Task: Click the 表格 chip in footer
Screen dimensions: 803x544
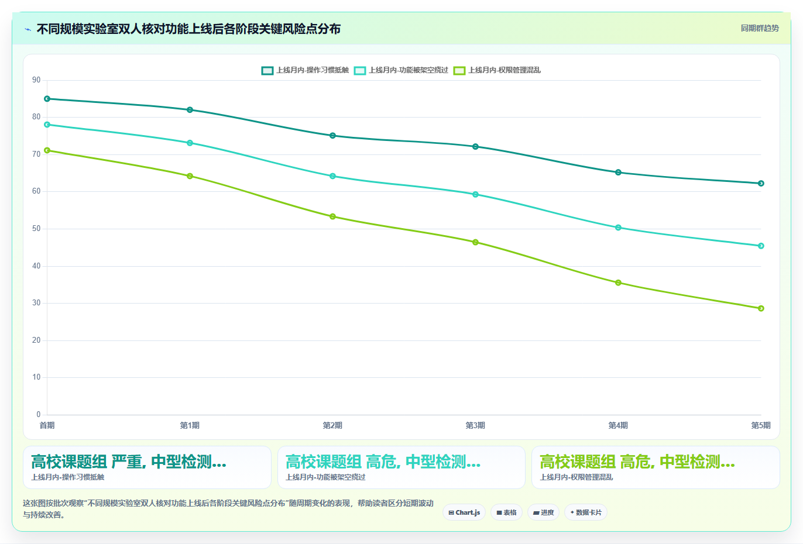Action: (x=506, y=512)
